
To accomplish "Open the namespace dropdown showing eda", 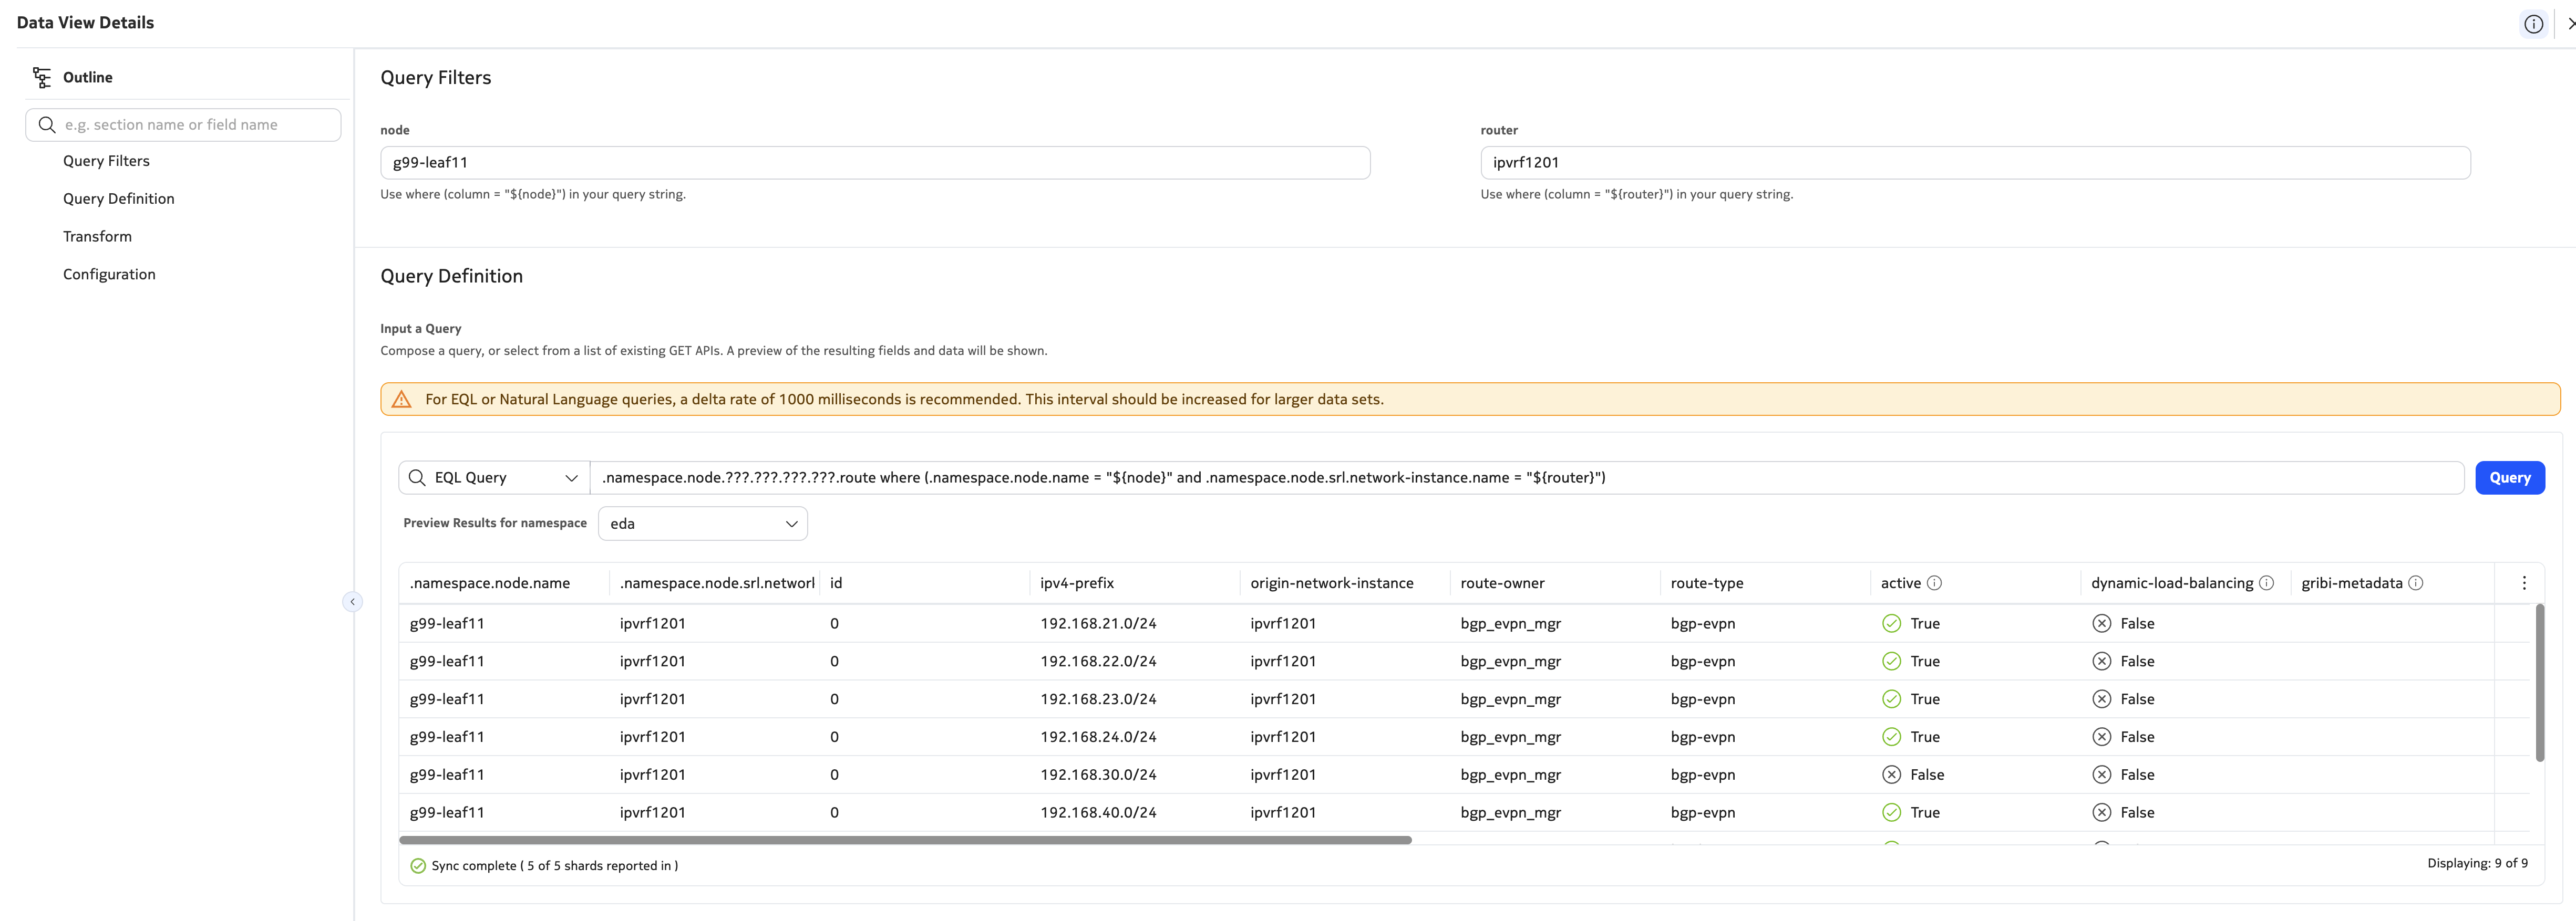I will 702,524.
